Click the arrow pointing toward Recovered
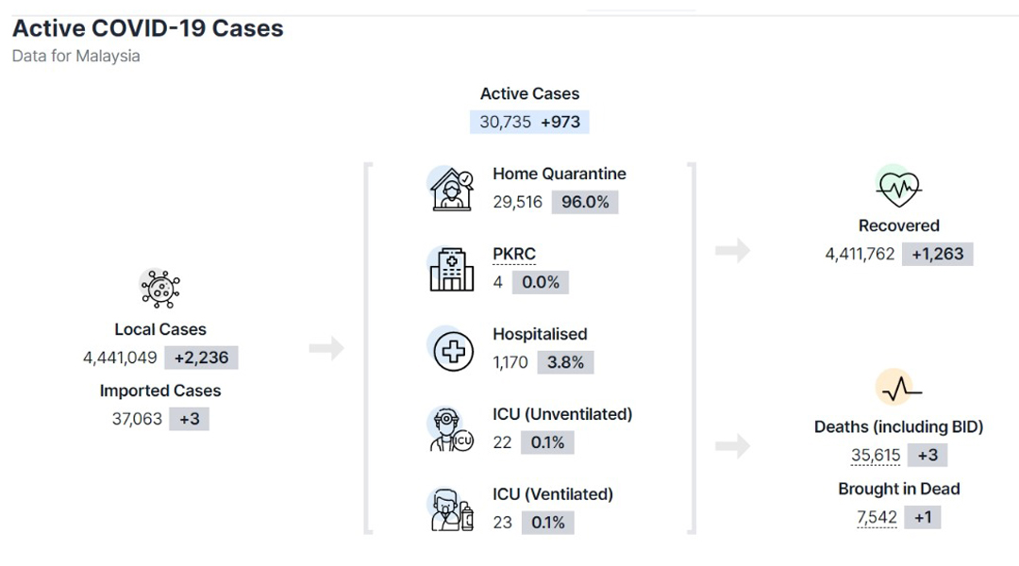 tap(733, 250)
